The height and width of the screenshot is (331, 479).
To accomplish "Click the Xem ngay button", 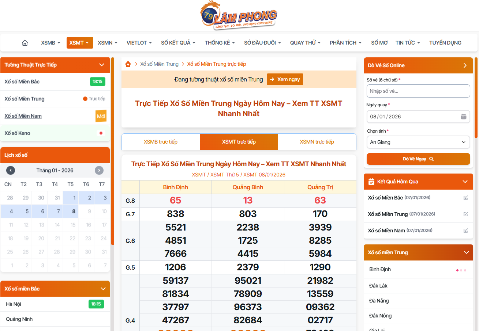I will tap(285, 79).
